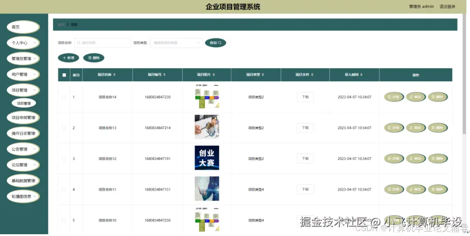Viewport: 470px width, 236px height.
Task: Expand the 管理员管理 sidebar menu
Action: (x=23, y=58)
